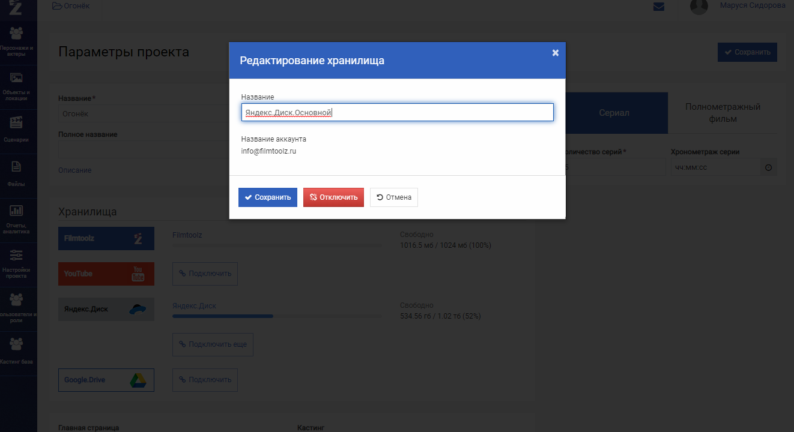Save the storage changes in dialog
This screenshot has width=794, height=432.
268,197
